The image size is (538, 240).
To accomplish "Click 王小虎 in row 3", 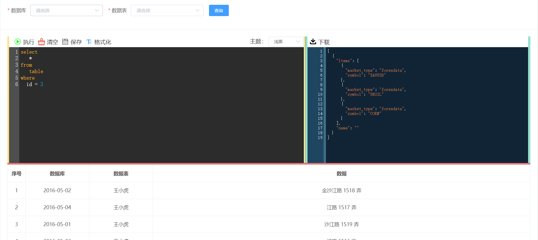I will click(x=121, y=224).
